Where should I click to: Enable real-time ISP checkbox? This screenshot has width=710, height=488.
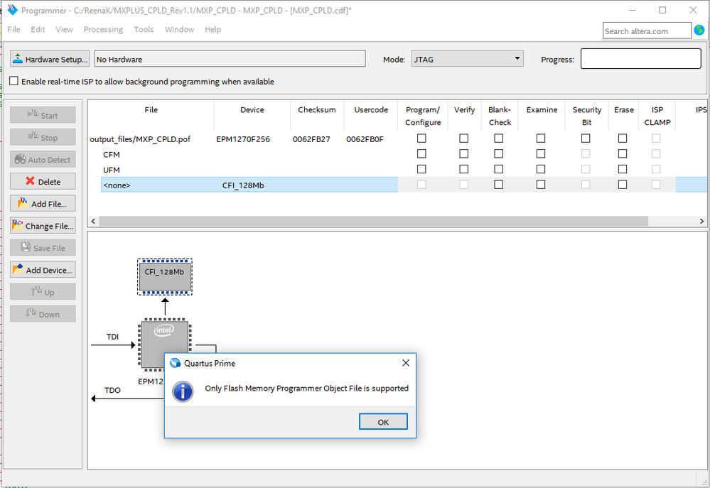coord(14,82)
